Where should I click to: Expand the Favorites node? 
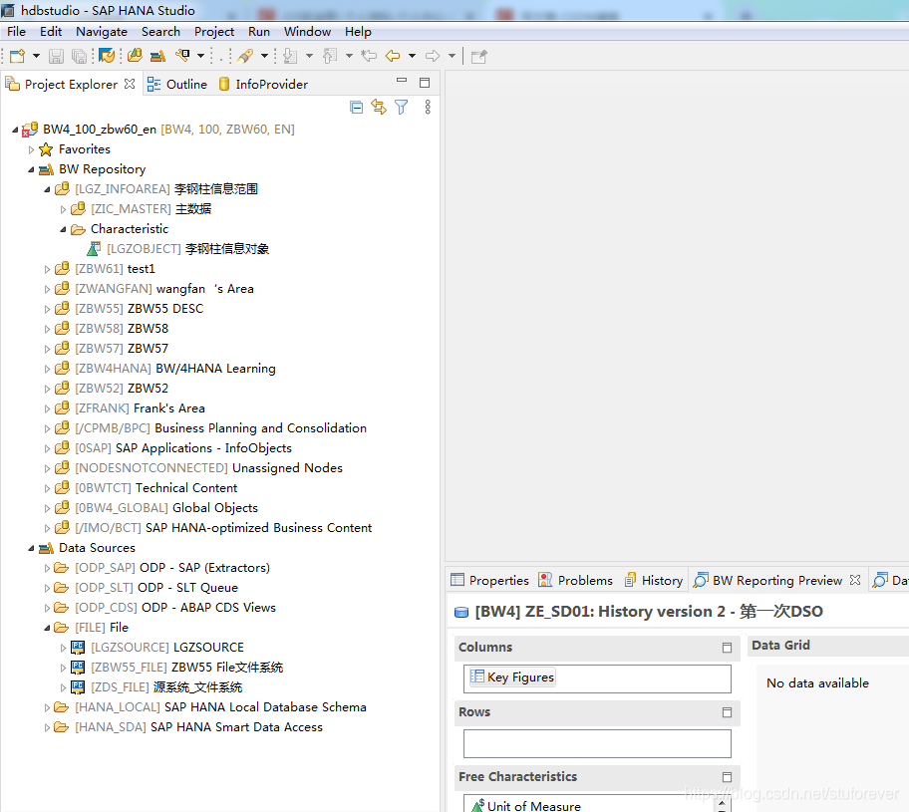pos(31,149)
